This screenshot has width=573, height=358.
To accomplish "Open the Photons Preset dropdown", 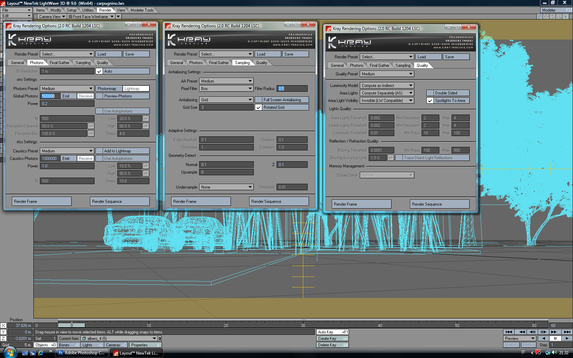I will click(67, 89).
